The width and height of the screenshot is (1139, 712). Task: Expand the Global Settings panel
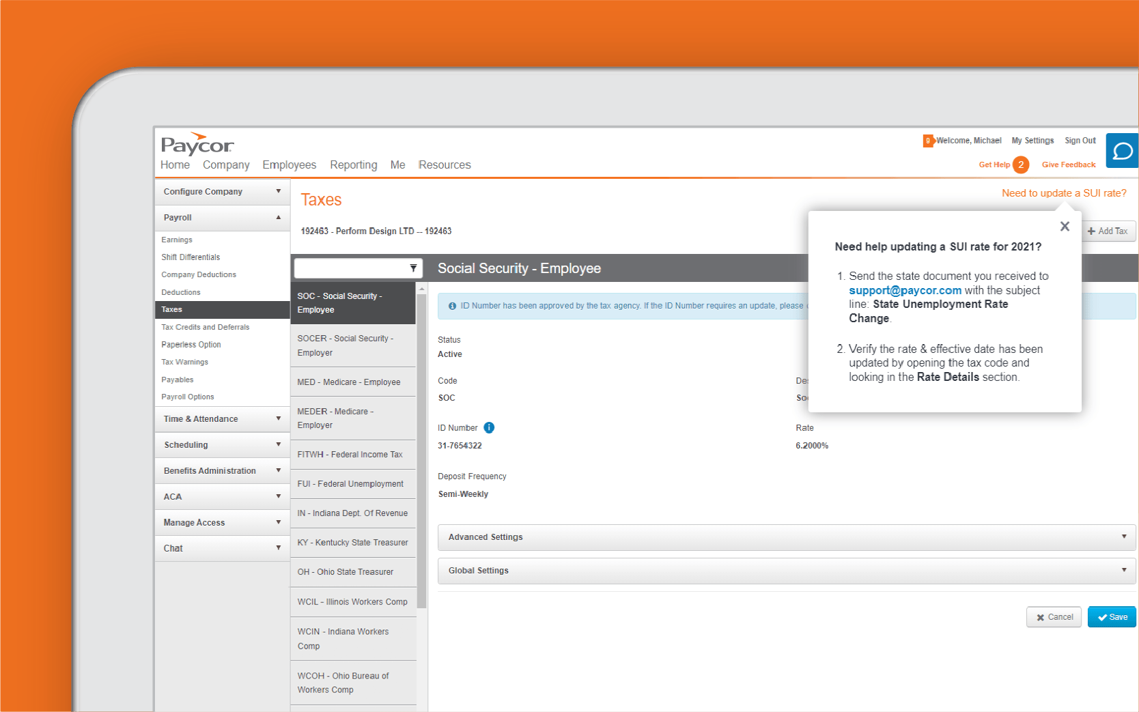coord(787,571)
